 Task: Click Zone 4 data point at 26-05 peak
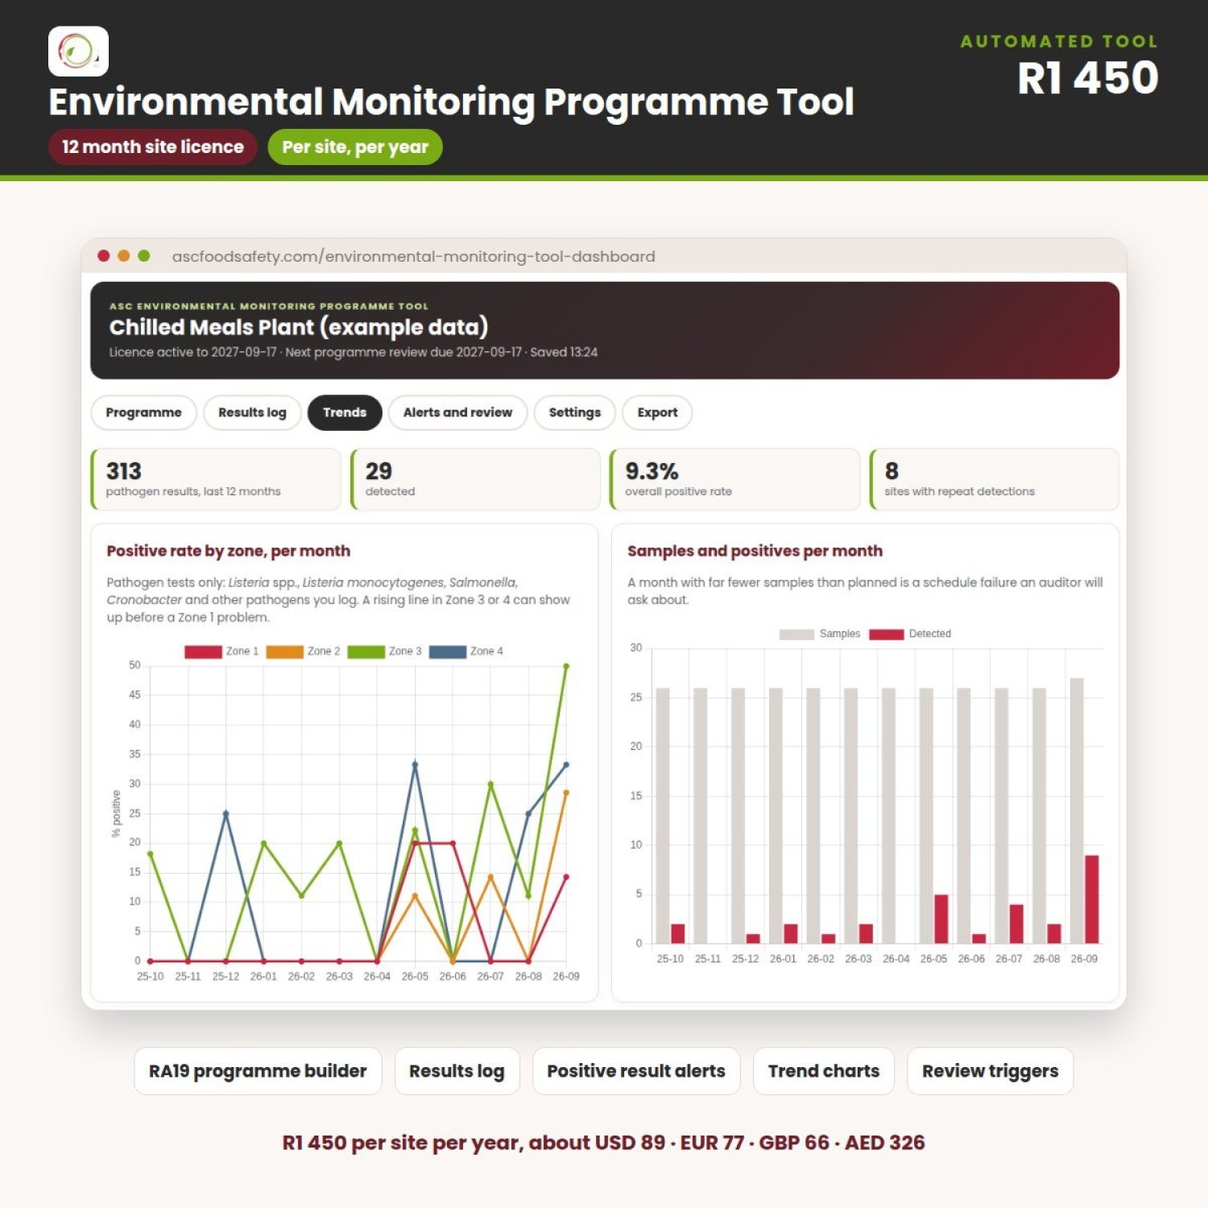(415, 764)
